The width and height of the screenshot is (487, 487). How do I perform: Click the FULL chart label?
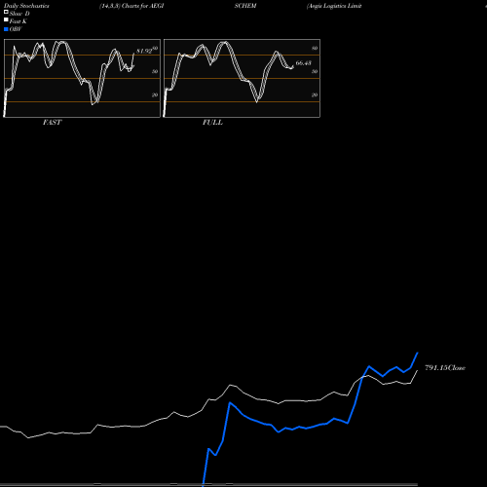tap(212, 122)
